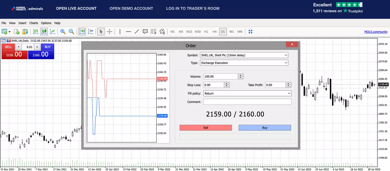Switch to line chart view
Viewport: 390px width, 171px height.
[x=53, y=31]
